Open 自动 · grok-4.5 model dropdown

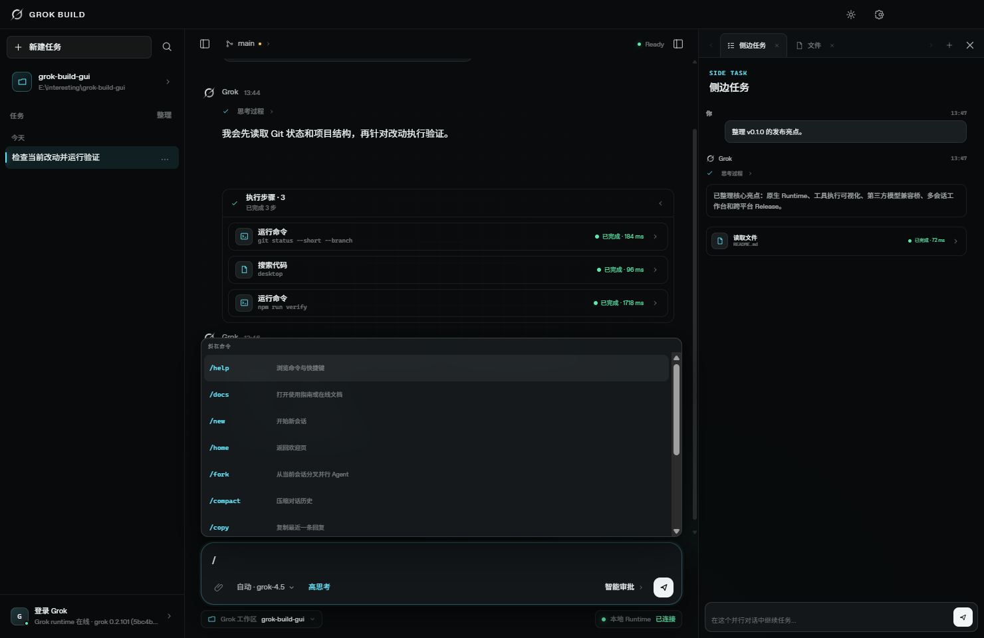[265, 587]
